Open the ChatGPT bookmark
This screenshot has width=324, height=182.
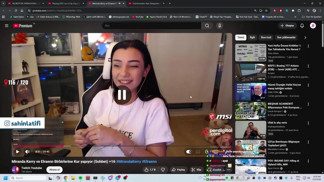(201, 17)
